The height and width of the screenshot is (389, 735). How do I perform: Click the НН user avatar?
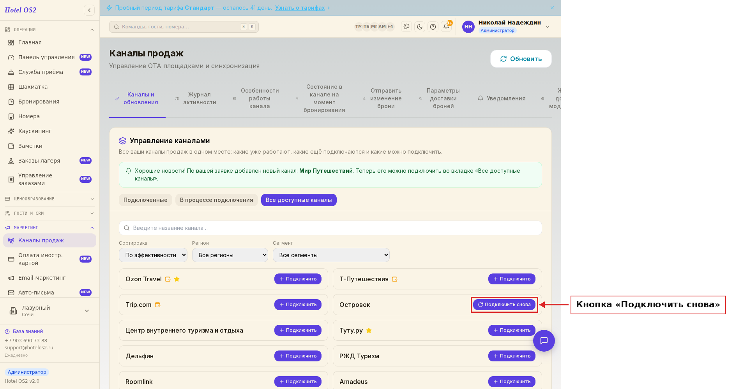point(468,26)
